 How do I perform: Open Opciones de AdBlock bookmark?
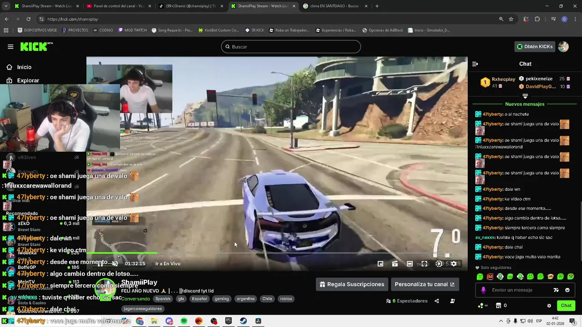pyautogui.click(x=383, y=30)
